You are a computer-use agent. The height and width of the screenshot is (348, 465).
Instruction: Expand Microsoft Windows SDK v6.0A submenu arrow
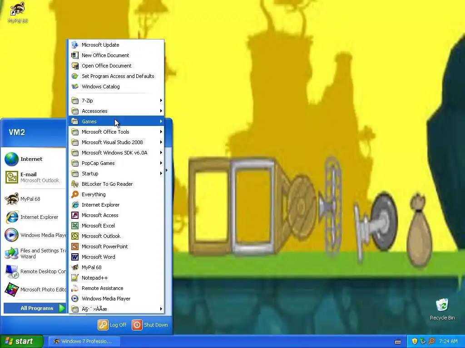[161, 153]
